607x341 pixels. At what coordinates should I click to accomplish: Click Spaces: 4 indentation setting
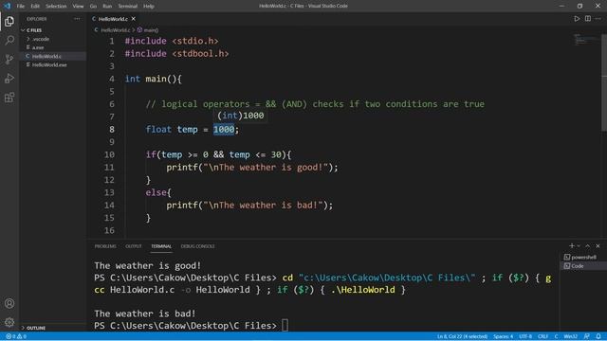(x=503, y=336)
